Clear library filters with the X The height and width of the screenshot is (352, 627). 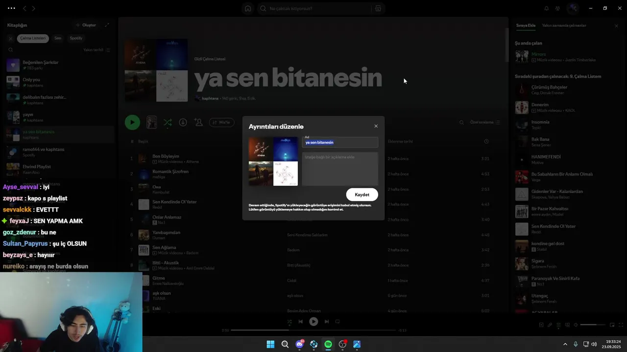(11, 38)
